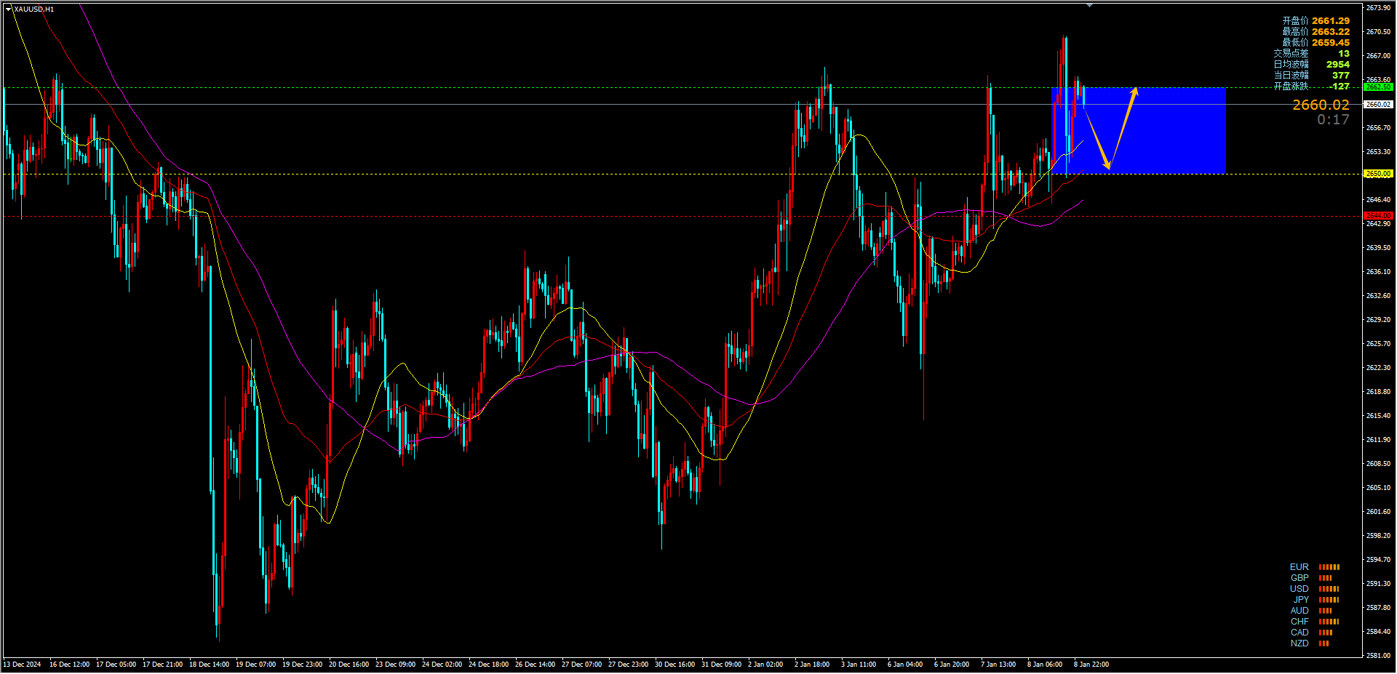Click the CHF currency strength label
This screenshot has width=1397, height=674.
pyautogui.click(x=1300, y=622)
